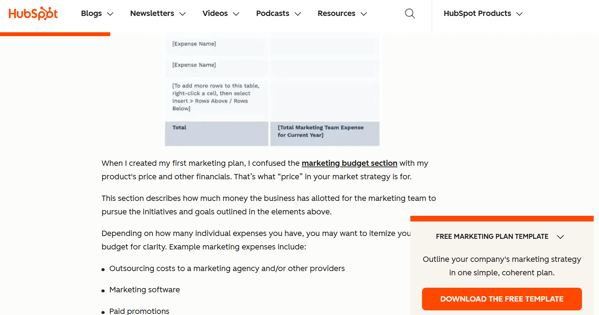Click the chevron arrow beside Newsletters
This screenshot has height=315, width=599.
point(183,14)
